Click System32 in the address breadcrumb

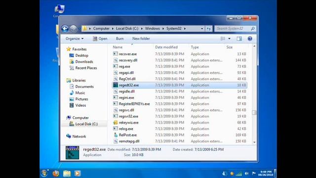[x=174, y=29]
